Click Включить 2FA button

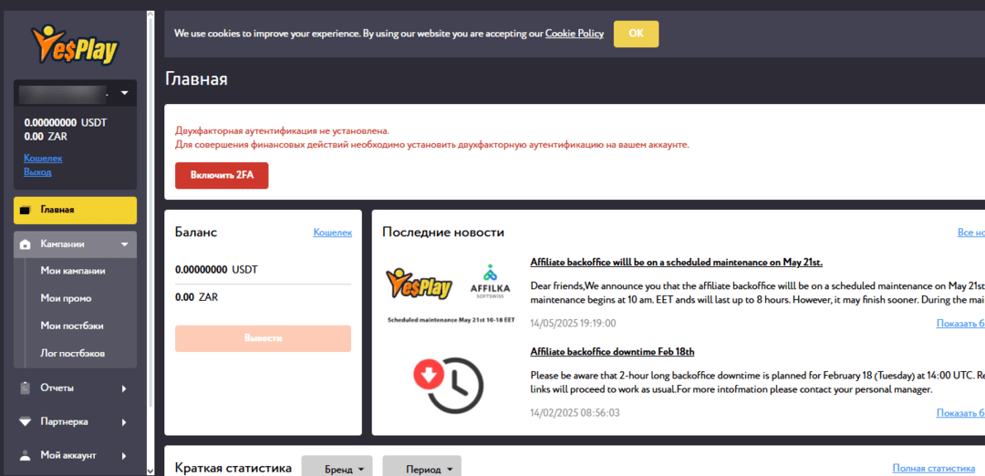pos(222,175)
